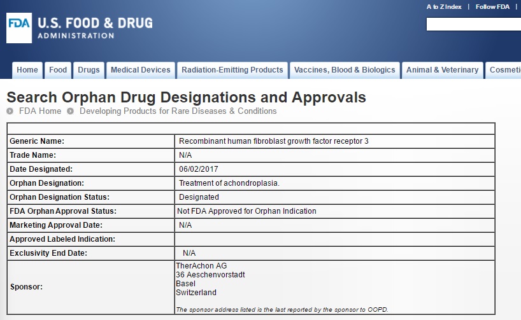This screenshot has height=320, width=521.
Task: Focus the site search text box
Action: [x=473, y=25]
